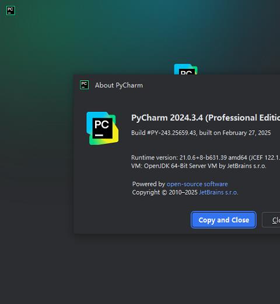Viewport: 280px width, 304px height.
Task: Click the Copy and Close button
Action: coord(223,220)
